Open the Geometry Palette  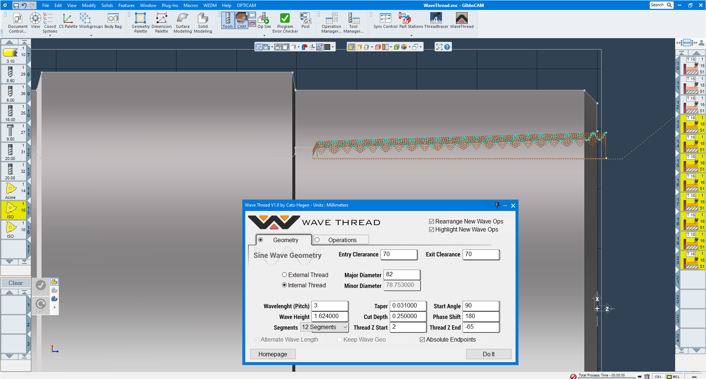click(x=140, y=23)
